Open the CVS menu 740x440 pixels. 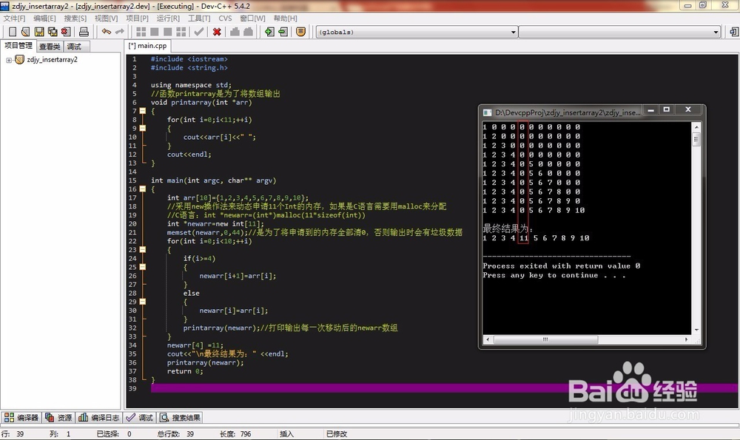225,18
